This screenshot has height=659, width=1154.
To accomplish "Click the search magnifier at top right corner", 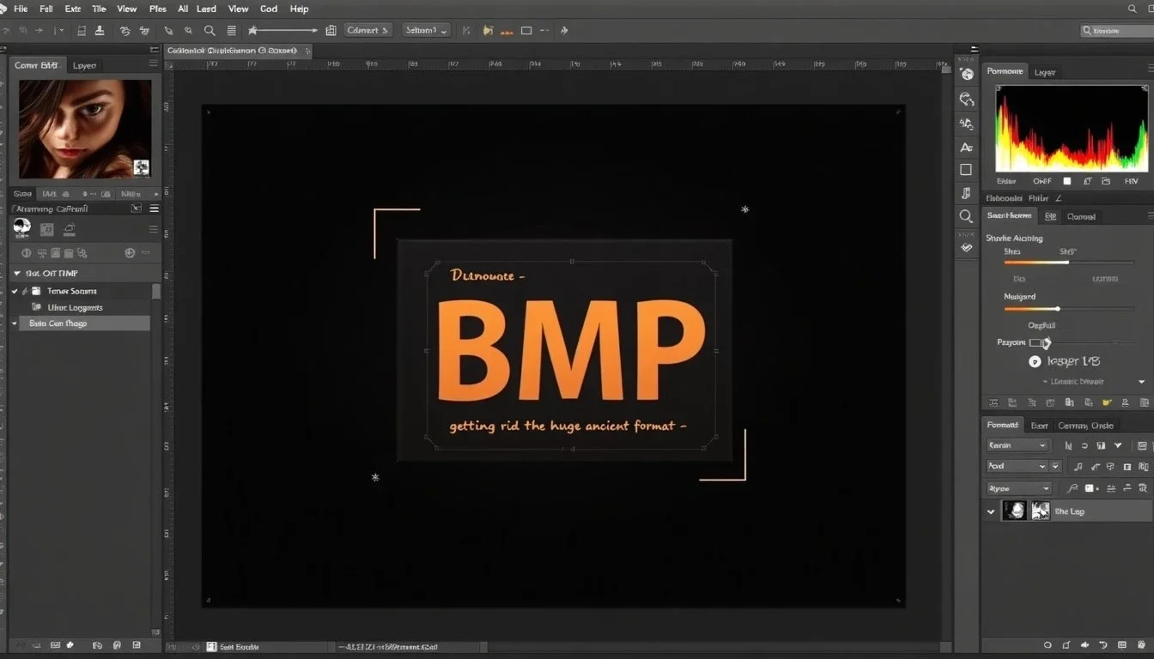I will [1132, 9].
